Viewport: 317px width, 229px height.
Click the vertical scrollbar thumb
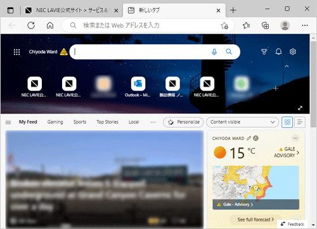(x=313, y=84)
